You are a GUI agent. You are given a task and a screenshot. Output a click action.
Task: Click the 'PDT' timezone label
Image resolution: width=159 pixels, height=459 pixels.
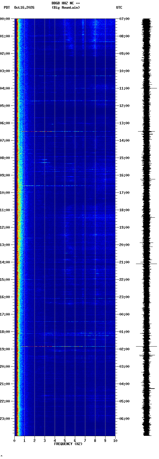coord(7,8)
